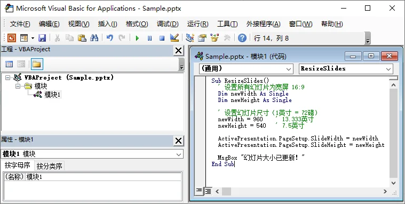Minimize the 模块1 code window
This screenshot has height=204, width=405.
click(x=353, y=56)
